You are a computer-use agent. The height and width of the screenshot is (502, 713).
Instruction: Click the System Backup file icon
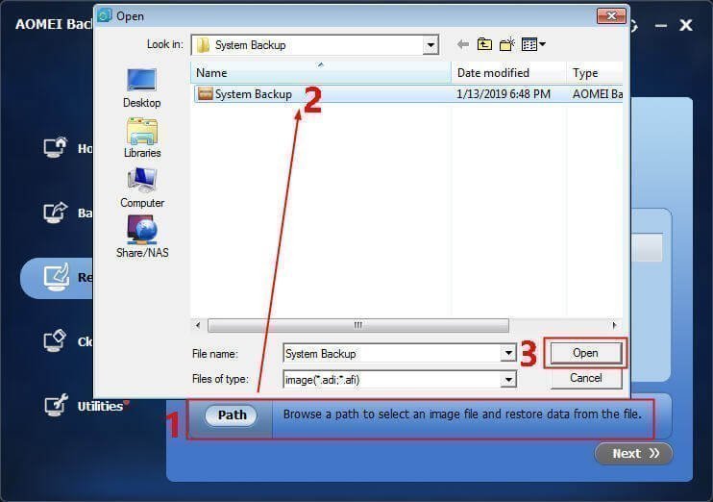point(206,93)
